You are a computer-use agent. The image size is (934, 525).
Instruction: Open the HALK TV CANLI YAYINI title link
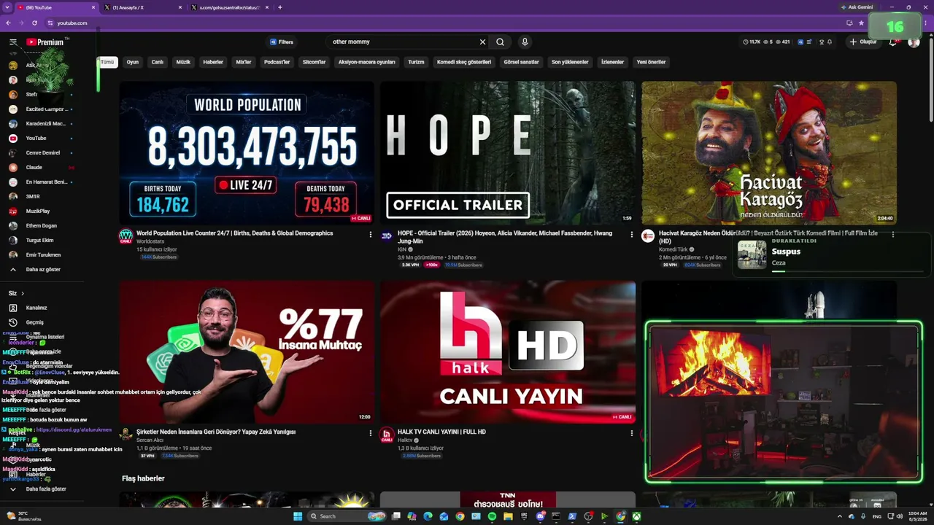click(441, 432)
